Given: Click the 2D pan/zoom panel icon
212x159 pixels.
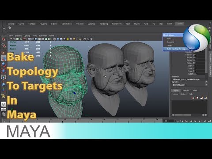Looking at the screenshot, I should pos(25,39).
